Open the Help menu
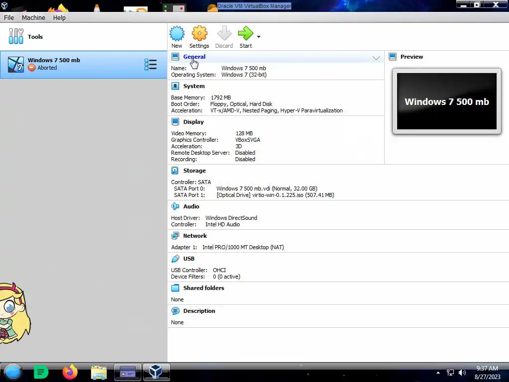 pyautogui.click(x=60, y=17)
